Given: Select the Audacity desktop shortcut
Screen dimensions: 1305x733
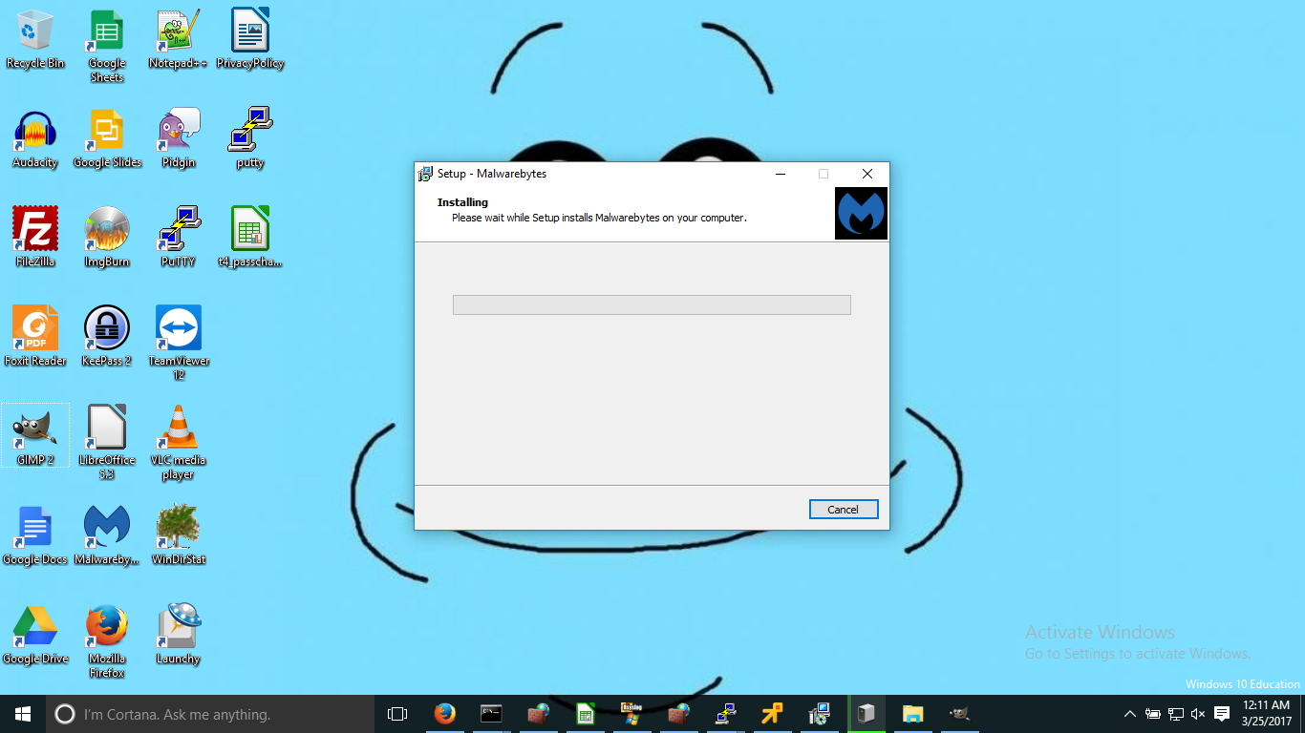Looking at the screenshot, I should (35, 139).
